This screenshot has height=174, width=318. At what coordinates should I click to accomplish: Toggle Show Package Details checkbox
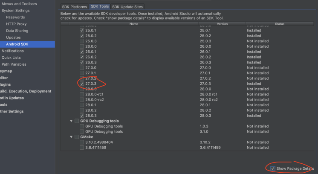(x=272, y=168)
